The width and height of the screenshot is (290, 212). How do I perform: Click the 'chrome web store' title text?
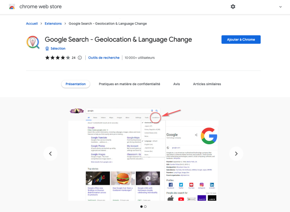[40, 7]
